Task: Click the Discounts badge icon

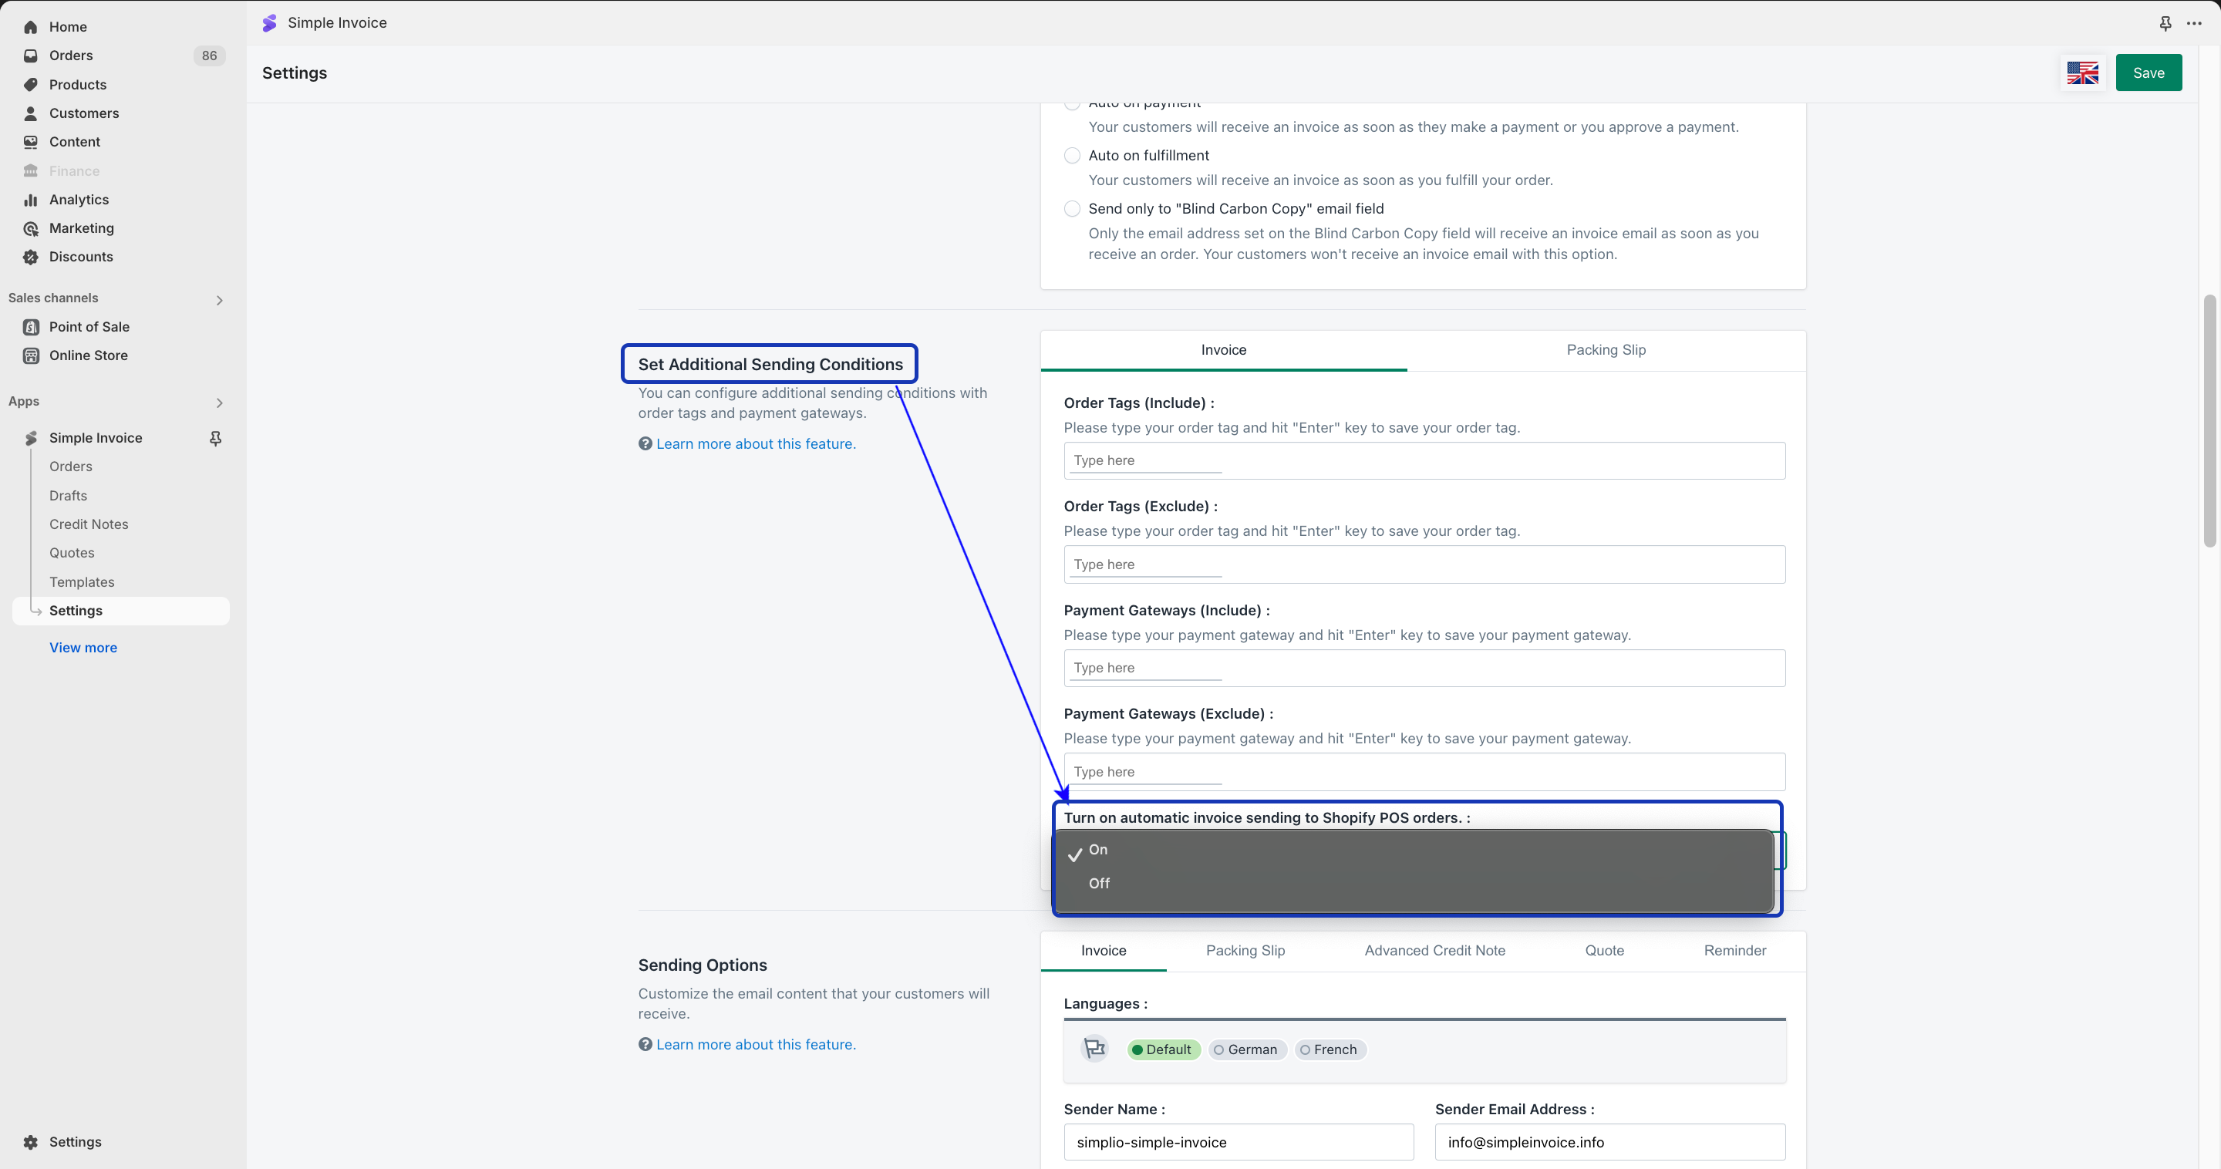Action: pyautogui.click(x=31, y=257)
